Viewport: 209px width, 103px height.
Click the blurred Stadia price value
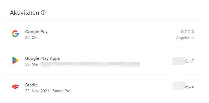click(179, 86)
